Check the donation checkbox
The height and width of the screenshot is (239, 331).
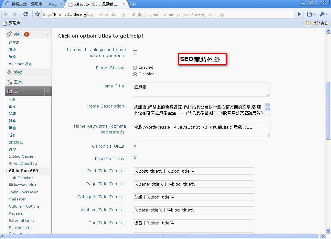click(x=135, y=52)
